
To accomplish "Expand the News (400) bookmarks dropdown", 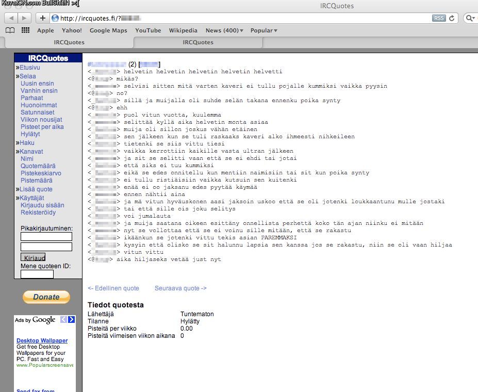I will point(224,30).
